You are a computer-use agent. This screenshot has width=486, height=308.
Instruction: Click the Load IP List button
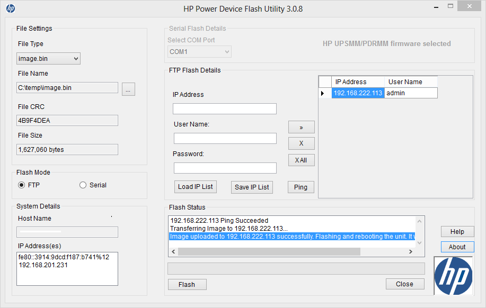(x=195, y=187)
